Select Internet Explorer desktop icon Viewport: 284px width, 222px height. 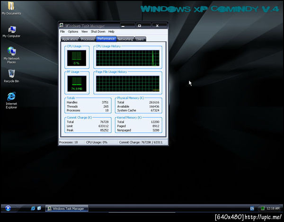point(11,100)
